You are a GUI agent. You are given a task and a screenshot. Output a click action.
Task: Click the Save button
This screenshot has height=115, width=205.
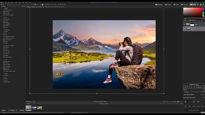[4, 110]
